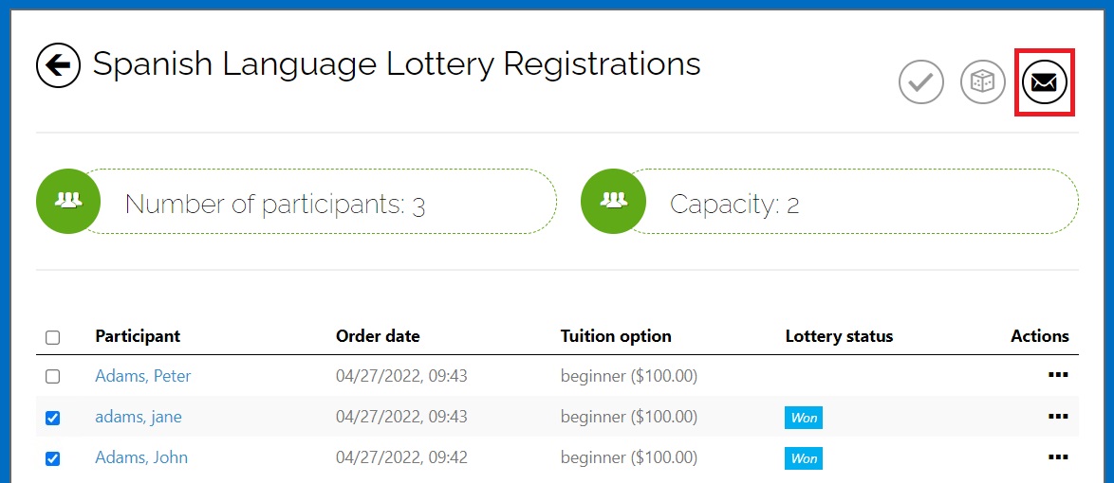1114x483 pixels.
Task: Open the Adams, John participant link
Action: pyautogui.click(x=141, y=457)
